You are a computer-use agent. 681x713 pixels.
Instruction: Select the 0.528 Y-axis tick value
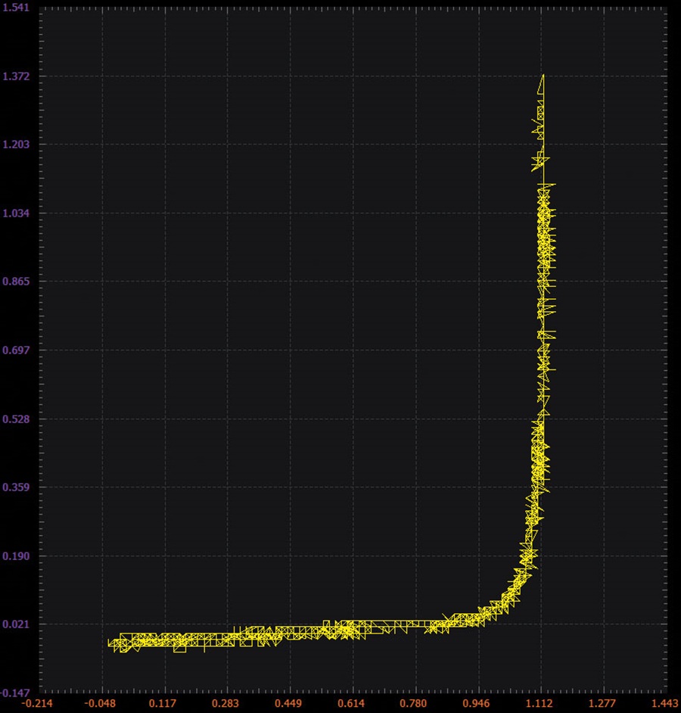tap(16, 419)
